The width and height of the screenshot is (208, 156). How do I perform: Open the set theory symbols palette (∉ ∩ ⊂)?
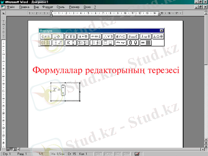[x=121, y=37]
